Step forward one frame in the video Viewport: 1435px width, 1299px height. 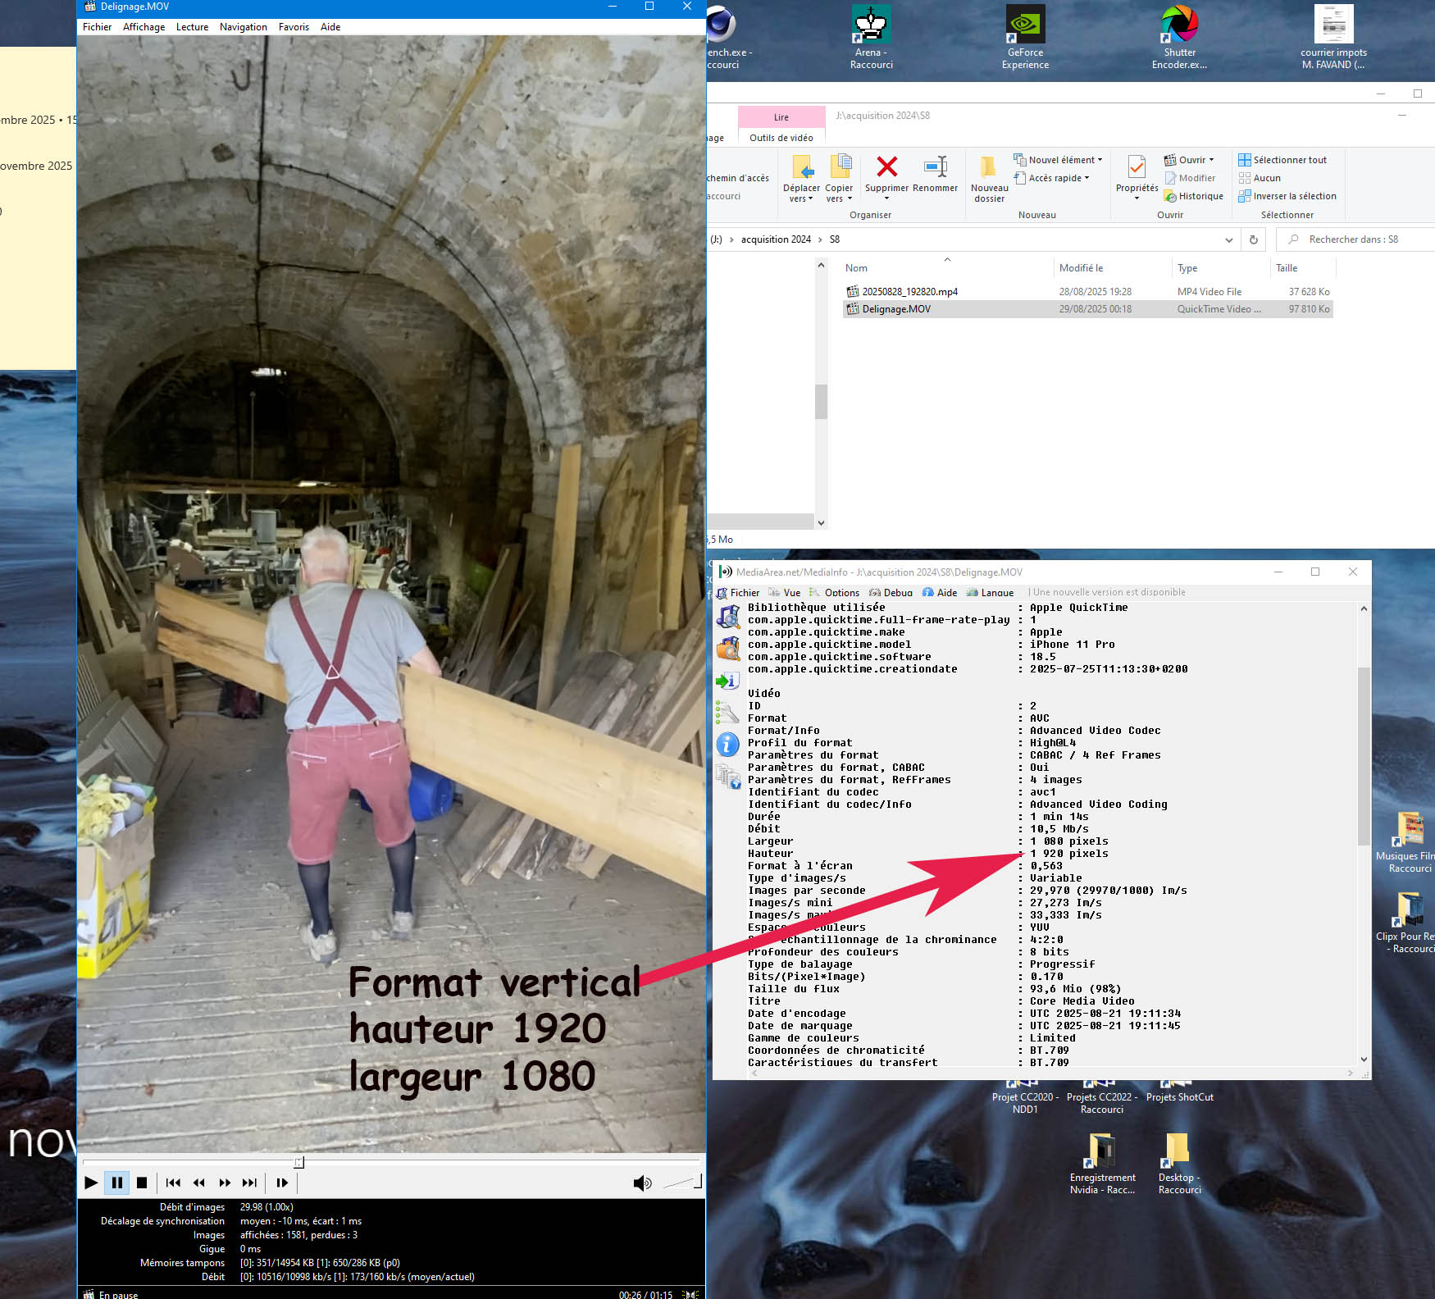point(282,1183)
